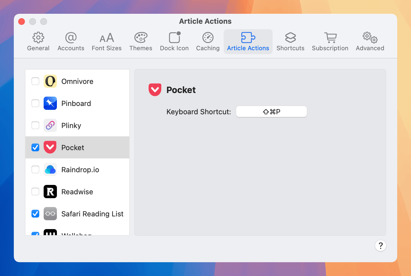This screenshot has height=276, width=411.
Task: Disable Safari Reading List checkbox
Action: pyautogui.click(x=35, y=214)
